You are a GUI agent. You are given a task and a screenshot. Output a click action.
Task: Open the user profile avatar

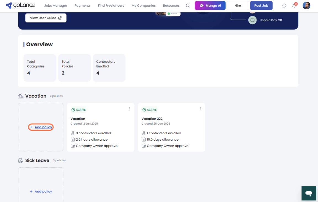(x=306, y=6)
